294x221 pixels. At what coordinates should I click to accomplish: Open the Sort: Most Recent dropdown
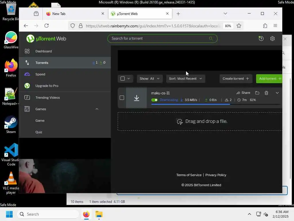(x=185, y=79)
